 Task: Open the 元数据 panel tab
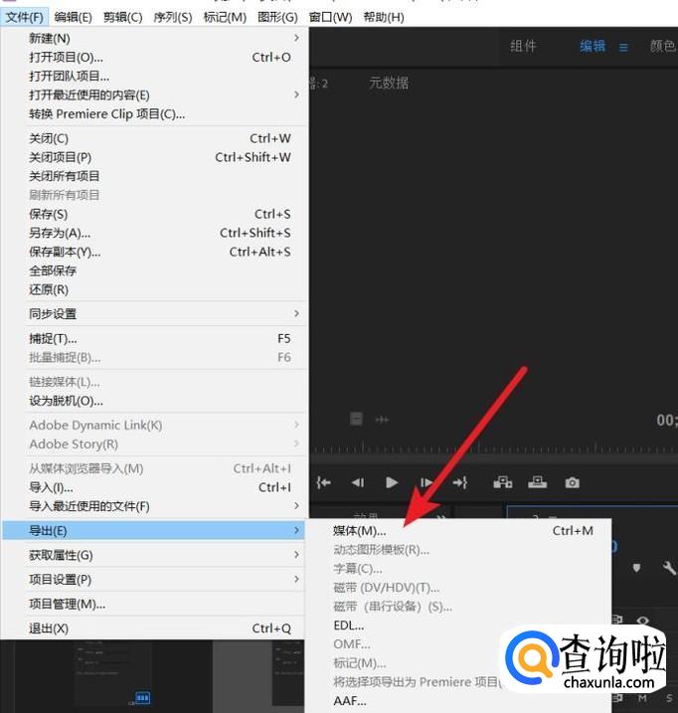pos(389,83)
